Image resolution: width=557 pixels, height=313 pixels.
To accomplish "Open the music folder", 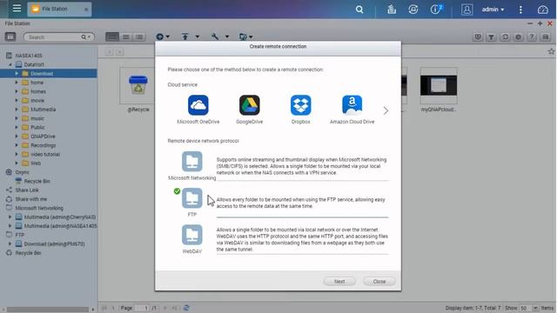I will [37, 118].
